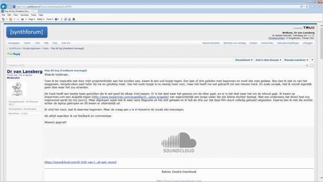
Task: Open the Edit menu
Action: tap(9, 15)
